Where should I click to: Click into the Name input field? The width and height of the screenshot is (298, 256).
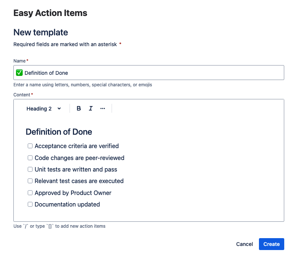pos(167,73)
